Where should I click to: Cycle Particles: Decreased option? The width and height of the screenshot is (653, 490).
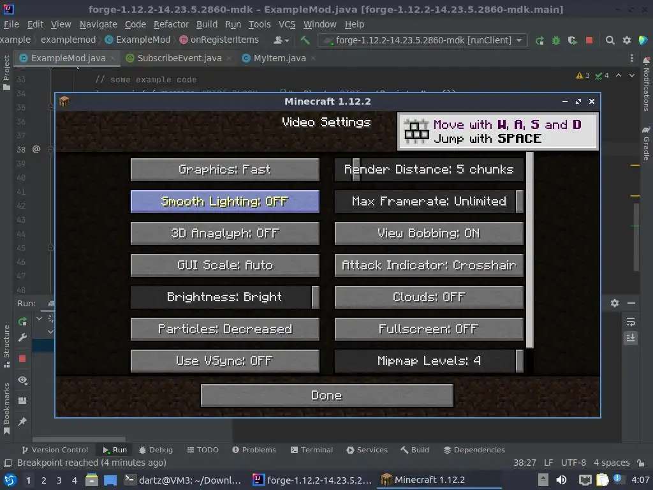[225, 329]
